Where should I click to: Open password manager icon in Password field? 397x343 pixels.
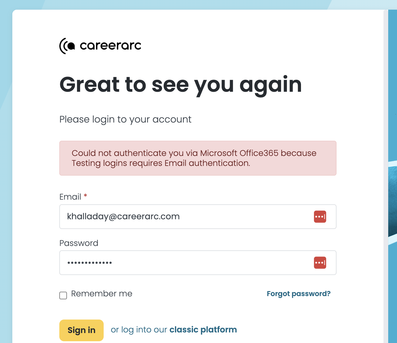click(x=320, y=263)
